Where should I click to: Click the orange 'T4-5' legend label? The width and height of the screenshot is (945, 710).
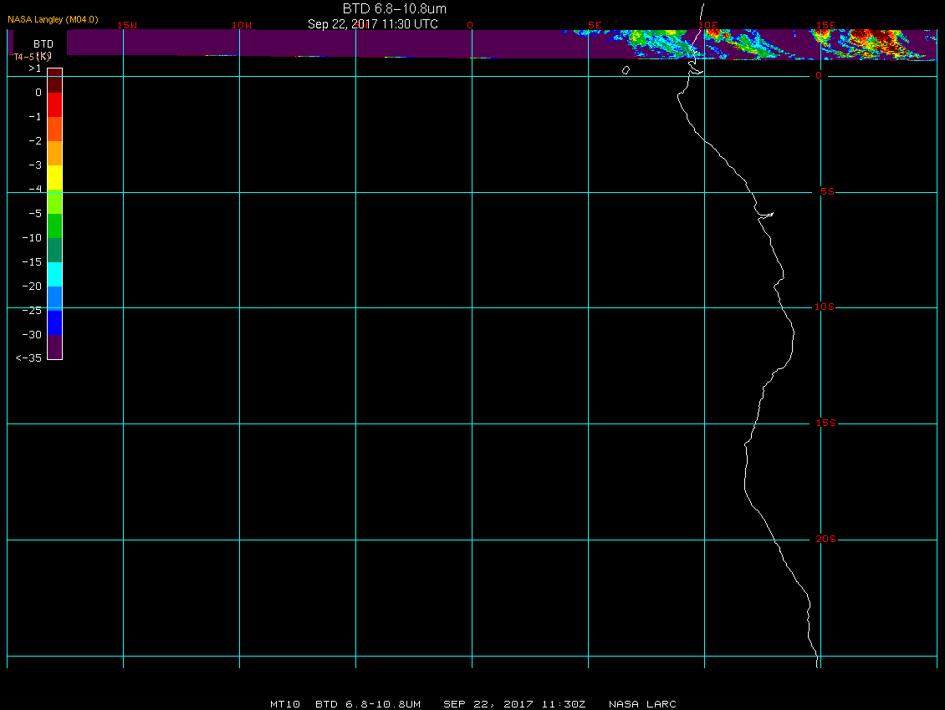[23, 57]
